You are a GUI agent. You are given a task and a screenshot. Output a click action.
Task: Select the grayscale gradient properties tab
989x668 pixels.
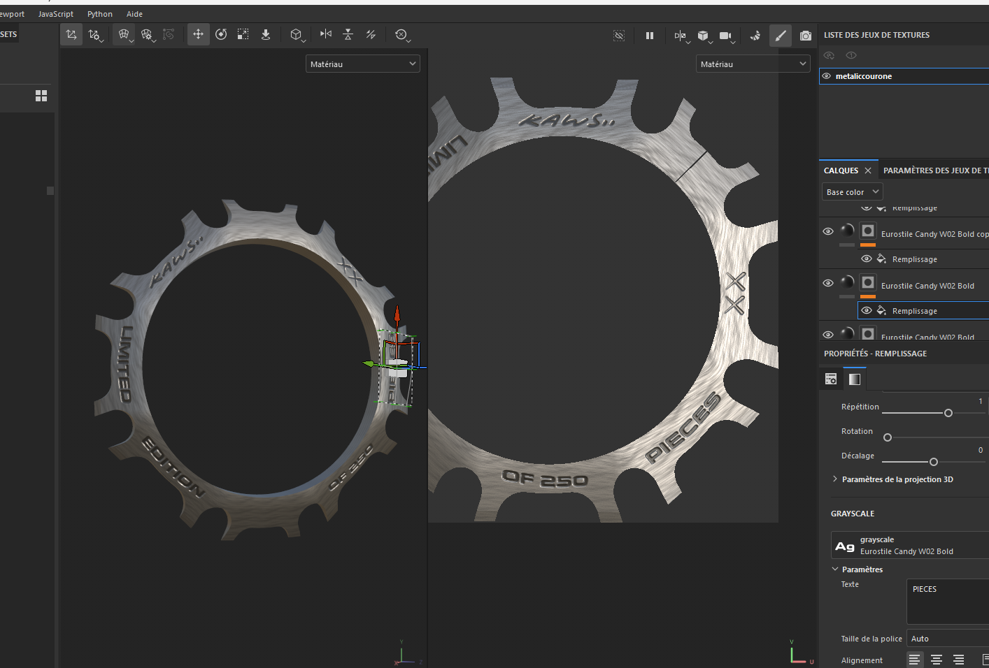tap(855, 379)
